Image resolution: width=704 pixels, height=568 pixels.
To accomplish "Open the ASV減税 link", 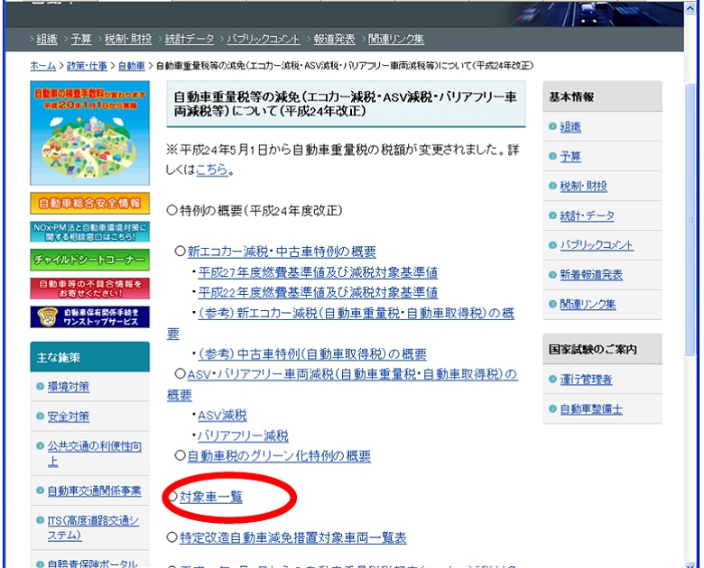I will 222,416.
